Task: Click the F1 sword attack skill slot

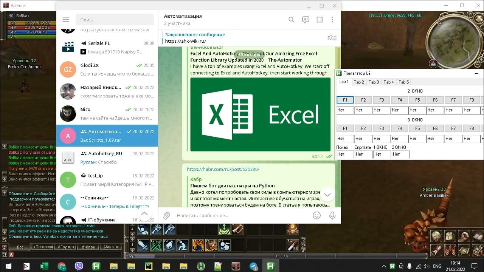Action: pos(143,245)
